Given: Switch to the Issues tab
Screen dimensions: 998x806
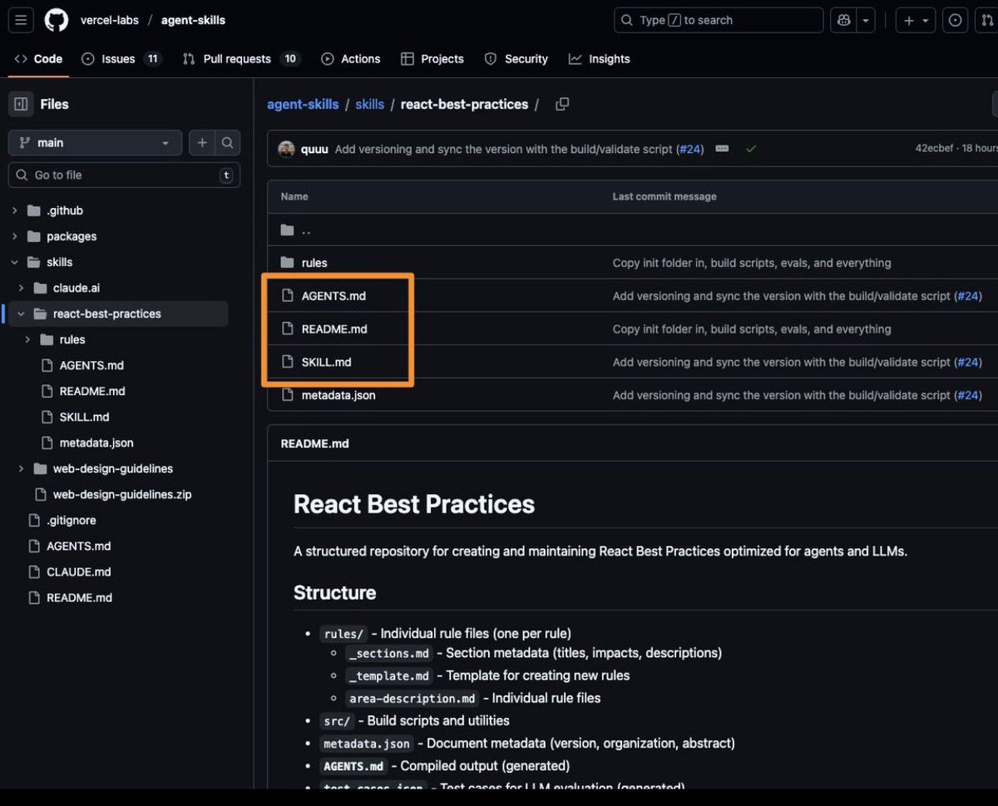Looking at the screenshot, I should pos(121,59).
